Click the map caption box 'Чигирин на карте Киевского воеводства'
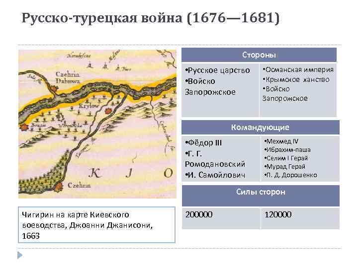The height and width of the screenshot is (268, 358). 96,225
